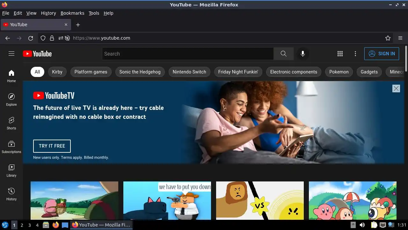Filter by the Platform games chip

(91, 72)
